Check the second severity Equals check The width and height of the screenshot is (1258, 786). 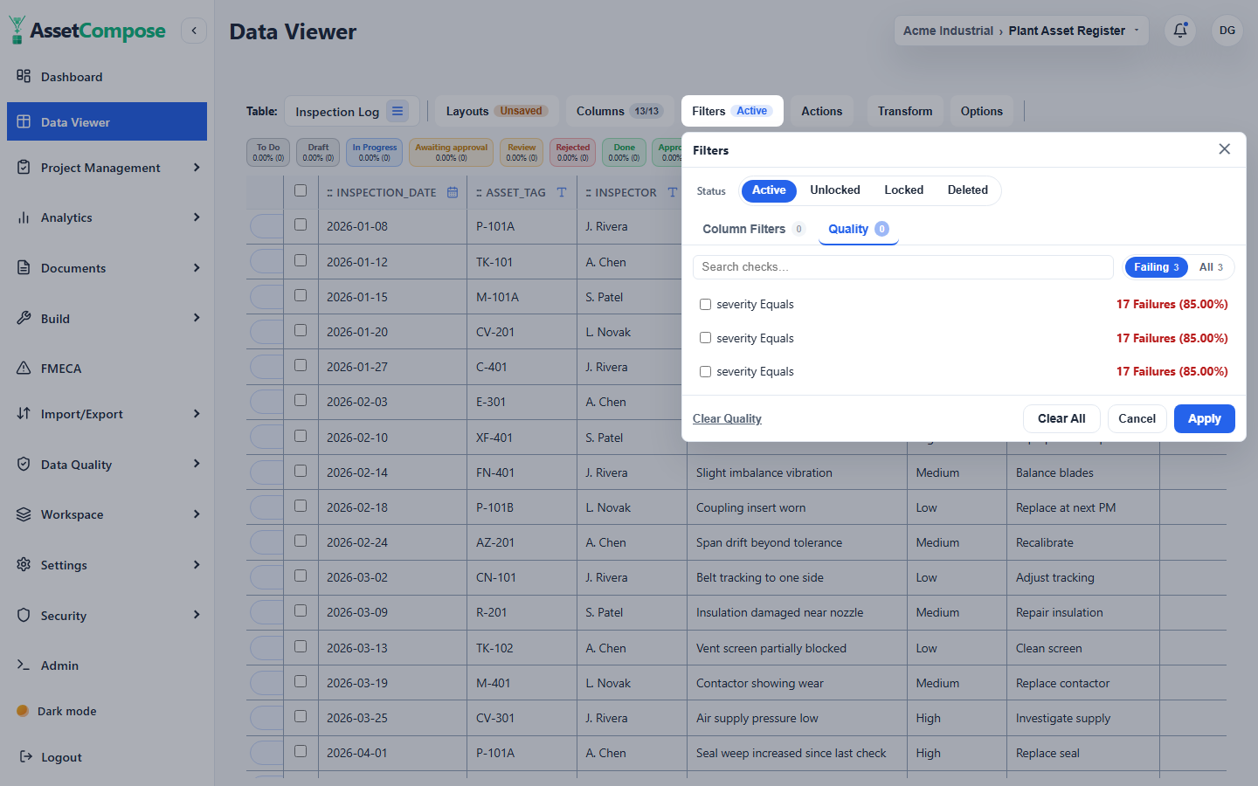point(705,337)
